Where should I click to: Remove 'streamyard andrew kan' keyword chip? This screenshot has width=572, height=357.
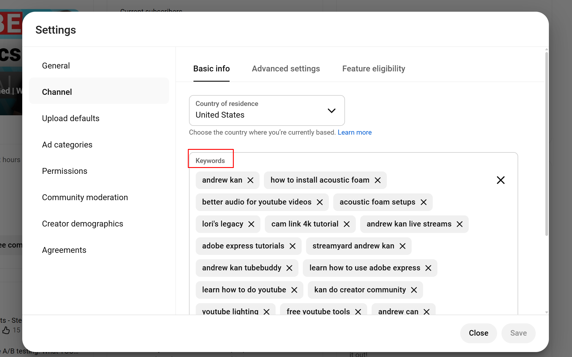403,246
